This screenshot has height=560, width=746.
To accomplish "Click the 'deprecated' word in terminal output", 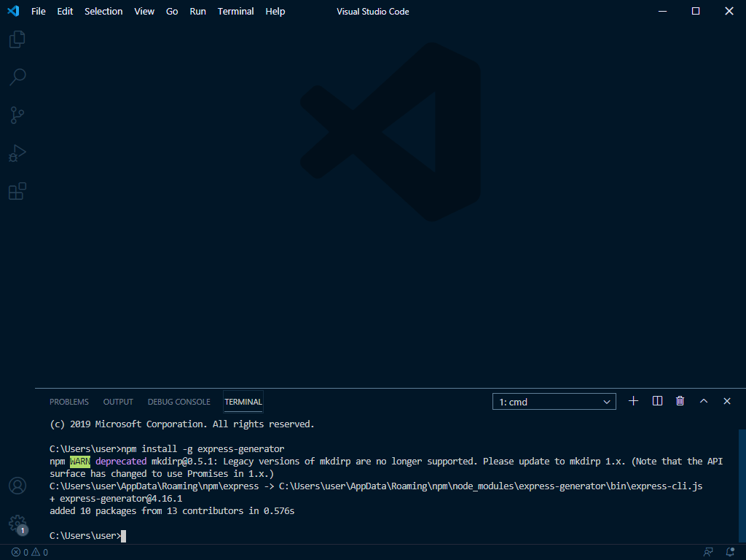I will (121, 462).
